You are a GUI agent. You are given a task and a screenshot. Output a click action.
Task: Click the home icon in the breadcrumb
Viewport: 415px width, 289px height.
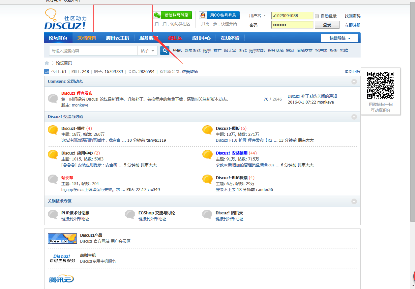[x=47, y=63]
